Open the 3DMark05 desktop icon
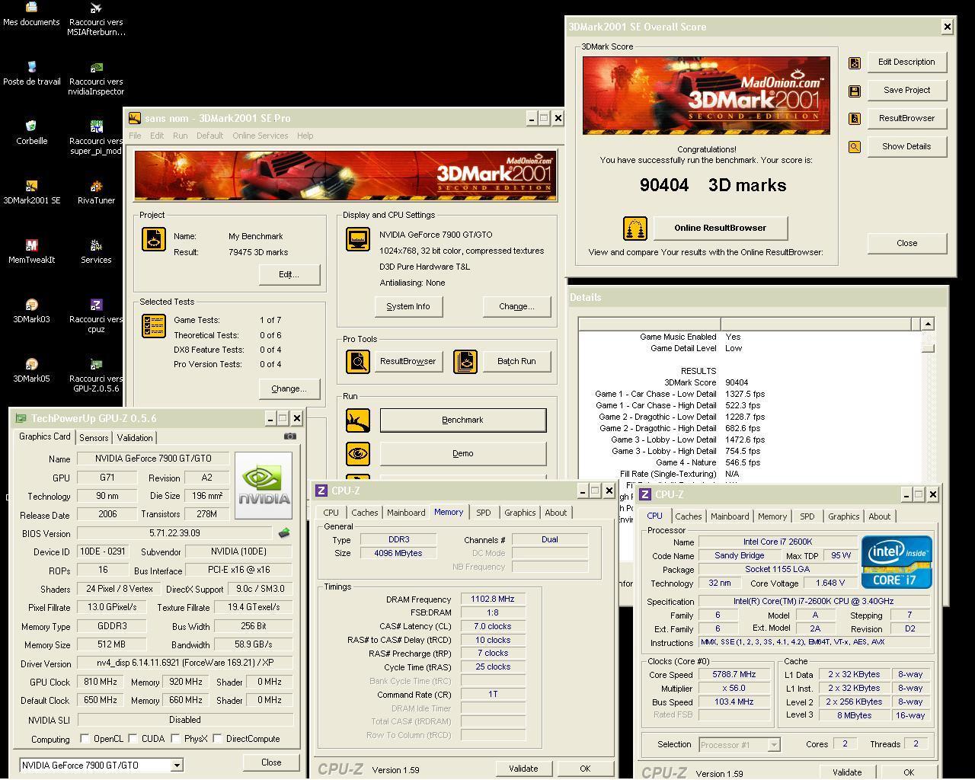 (31, 365)
